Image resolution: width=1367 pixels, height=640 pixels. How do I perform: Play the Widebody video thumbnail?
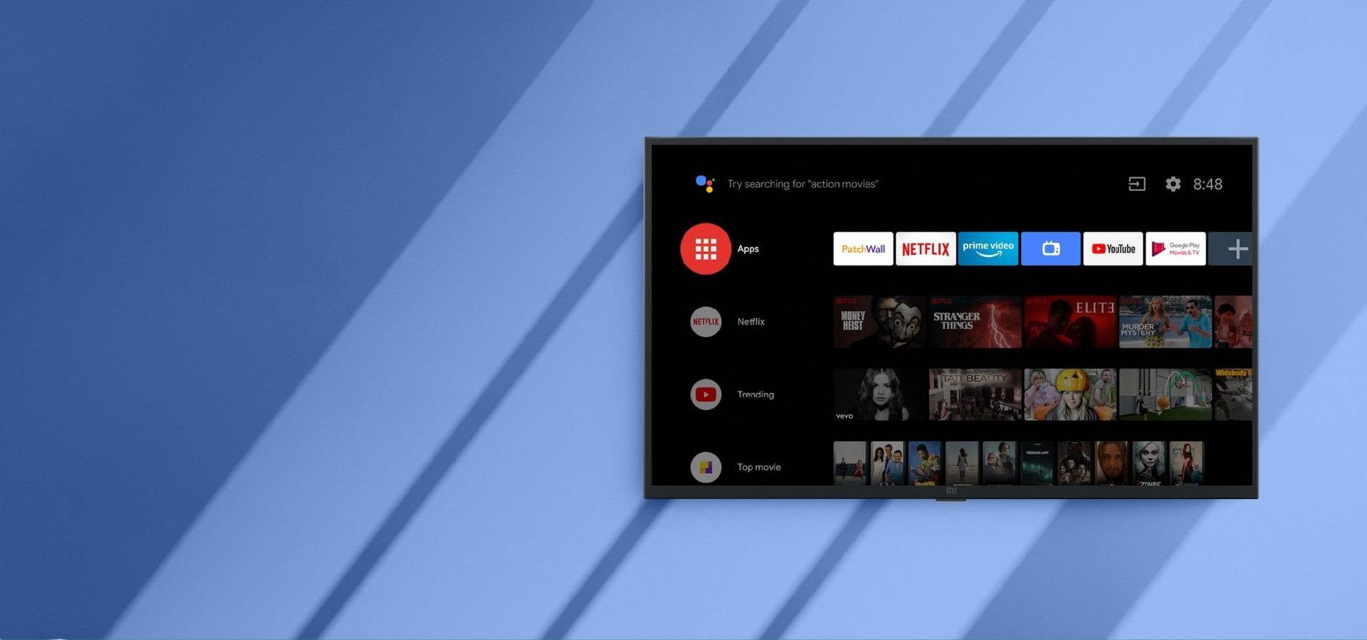pos(1233,394)
